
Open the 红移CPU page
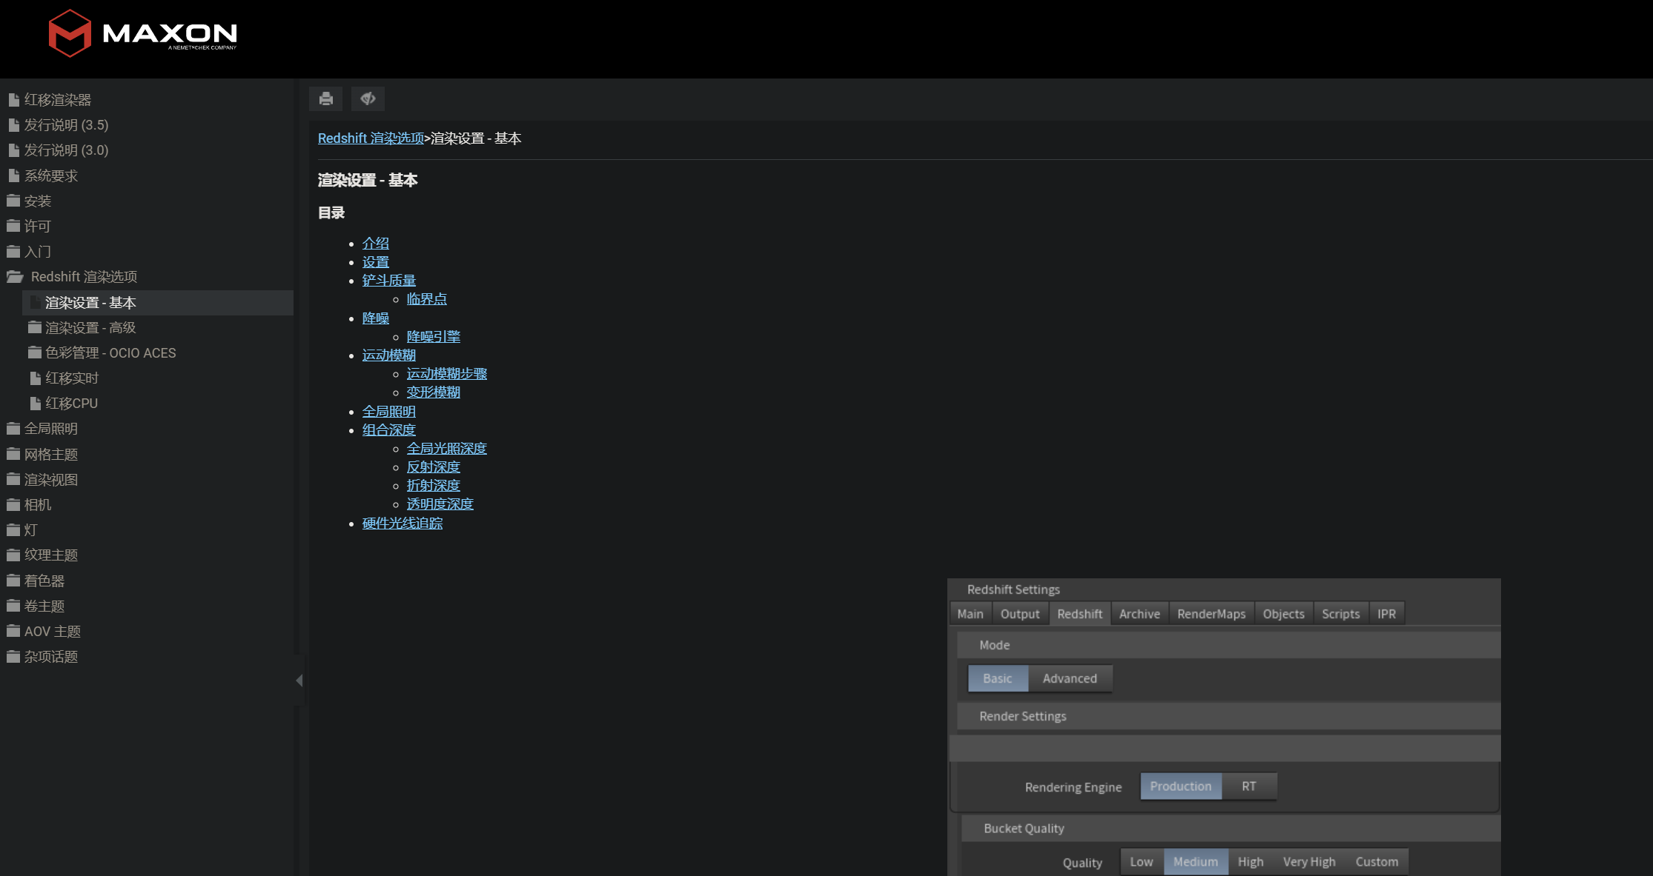point(72,403)
